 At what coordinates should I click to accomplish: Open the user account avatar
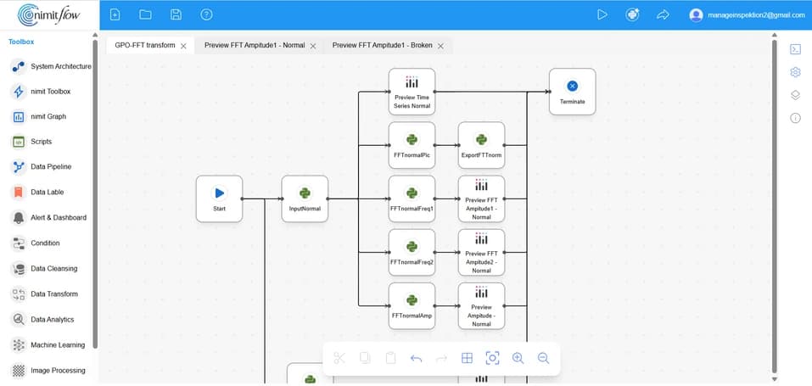[x=696, y=15]
